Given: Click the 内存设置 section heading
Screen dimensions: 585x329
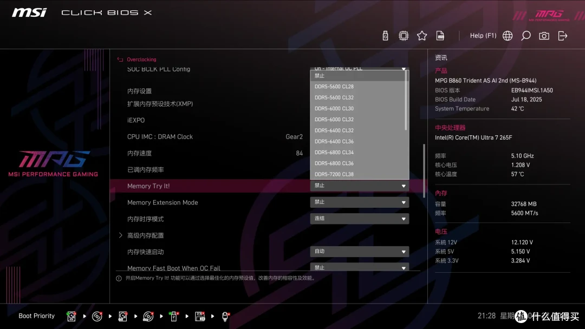Looking at the screenshot, I should click(x=139, y=91).
